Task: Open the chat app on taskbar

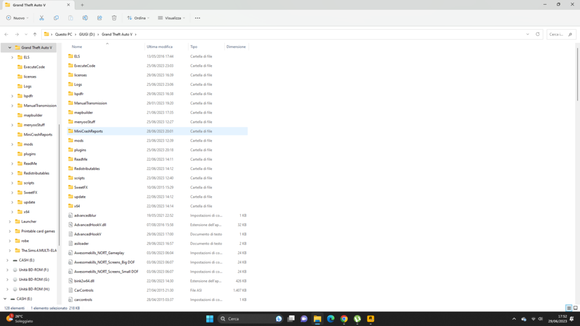Action: 304,318
